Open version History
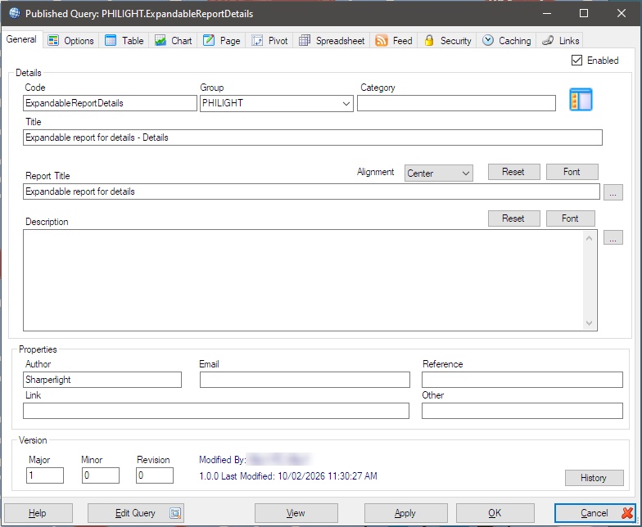The height and width of the screenshot is (527, 642). tap(595, 478)
